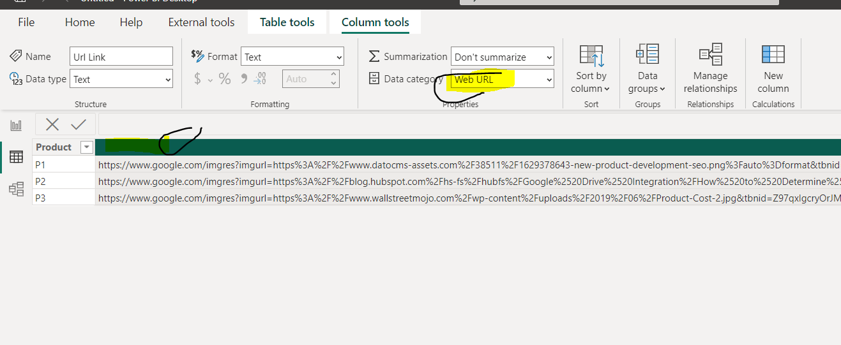Image resolution: width=841 pixels, height=345 pixels.
Task: Open the Summarization dropdown
Action: click(x=503, y=57)
